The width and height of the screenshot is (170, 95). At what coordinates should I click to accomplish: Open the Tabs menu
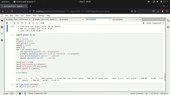pos(35,16)
